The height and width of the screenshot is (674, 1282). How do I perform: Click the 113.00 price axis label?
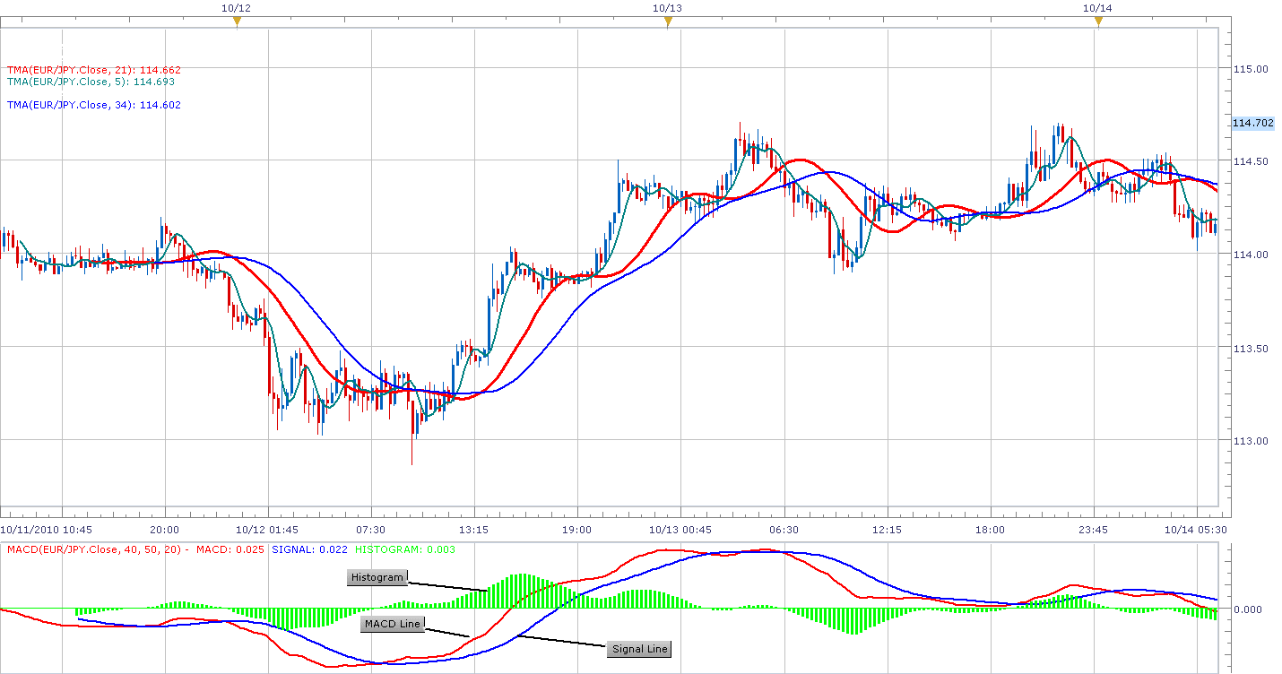pyautogui.click(x=1251, y=441)
